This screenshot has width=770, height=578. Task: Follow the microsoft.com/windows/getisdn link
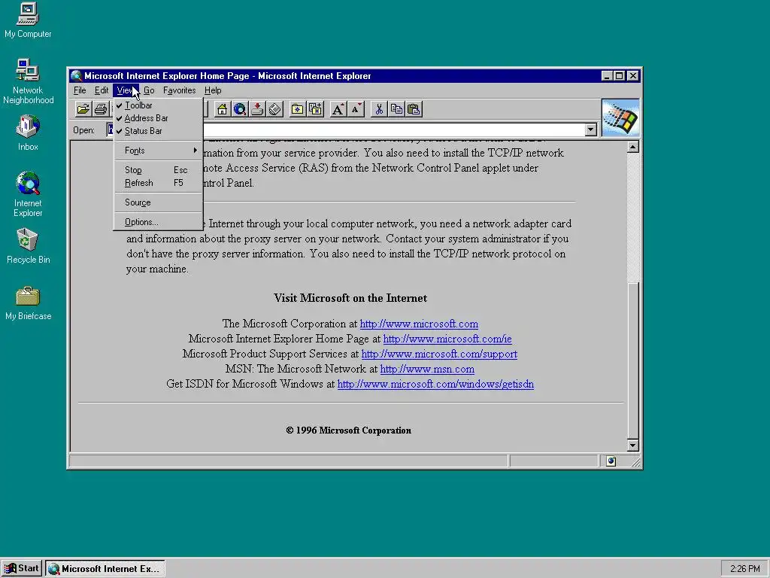point(435,385)
